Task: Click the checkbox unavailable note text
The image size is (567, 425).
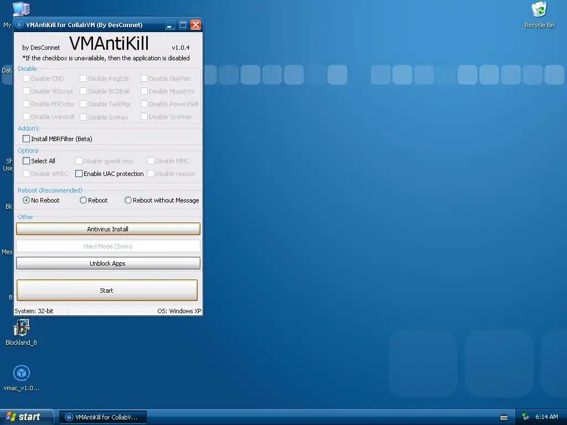Action: [106, 58]
